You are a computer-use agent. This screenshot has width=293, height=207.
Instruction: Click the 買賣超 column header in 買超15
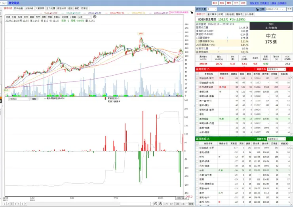[x=234, y=74]
